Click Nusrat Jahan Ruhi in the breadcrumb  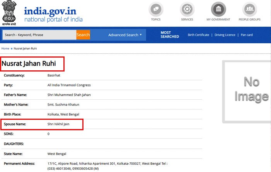[x=26, y=48]
